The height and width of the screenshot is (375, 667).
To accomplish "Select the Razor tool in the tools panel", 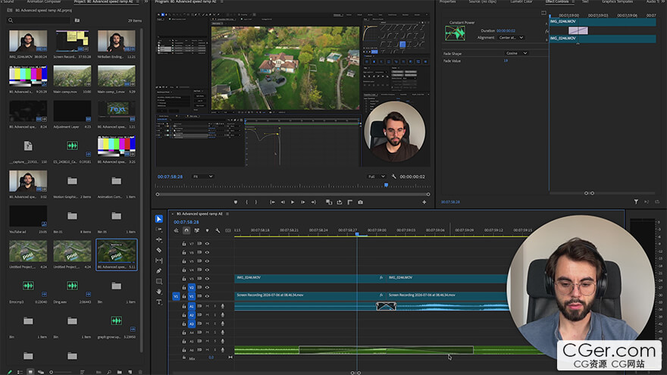I will click(159, 250).
